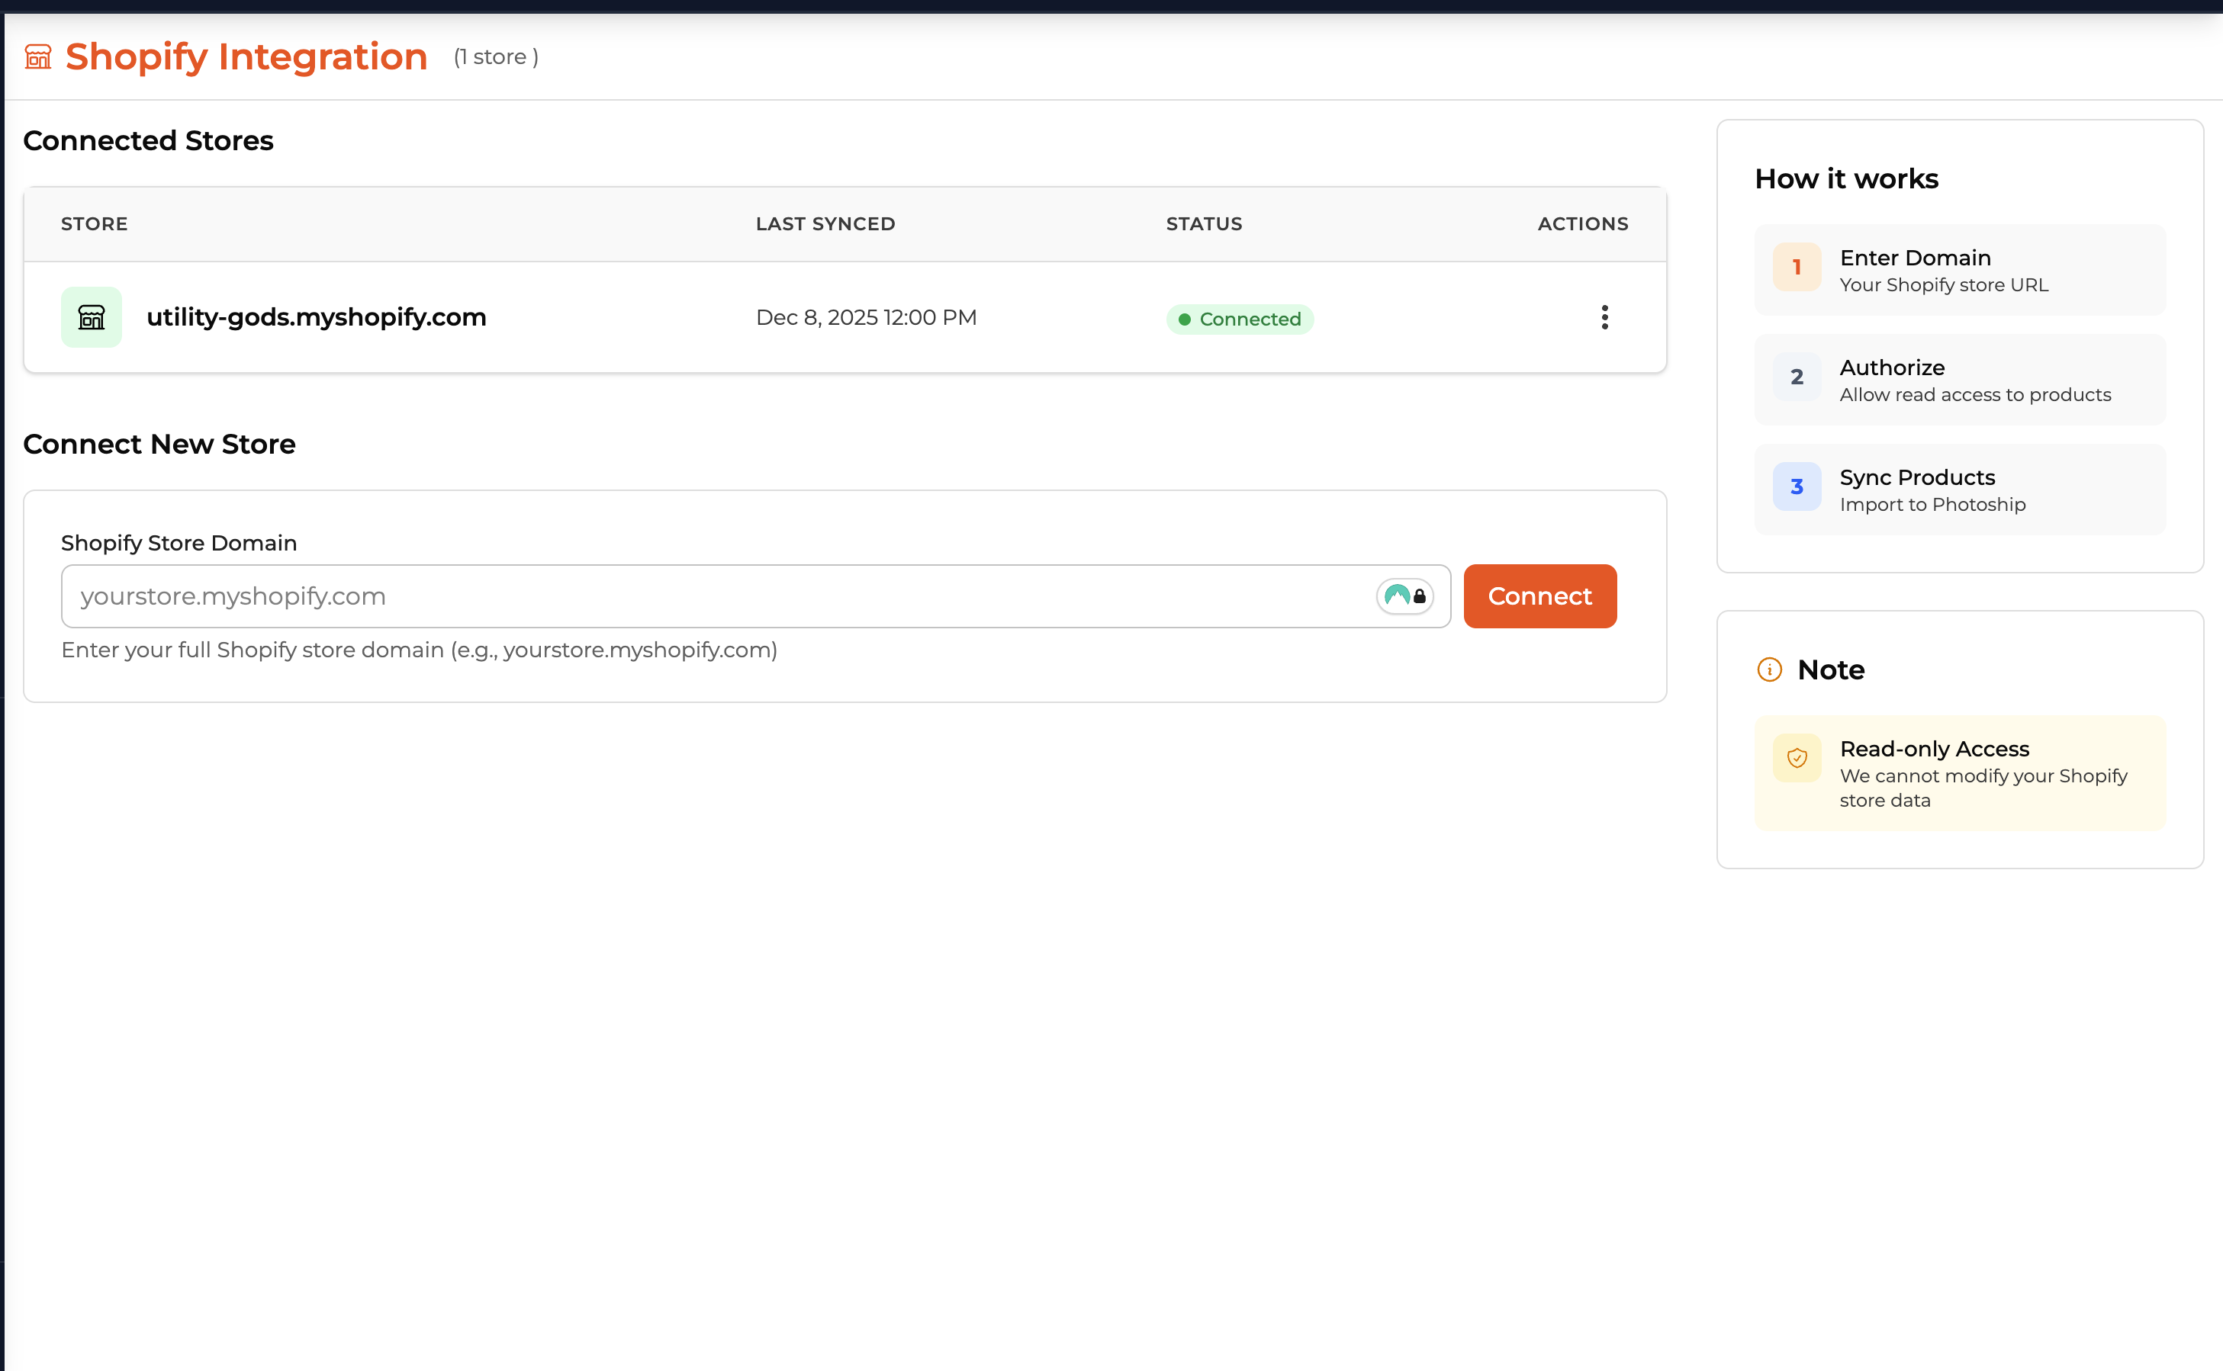The image size is (2223, 1371).
Task: Click the green dot inside Connected badge
Action: pos(1186,319)
